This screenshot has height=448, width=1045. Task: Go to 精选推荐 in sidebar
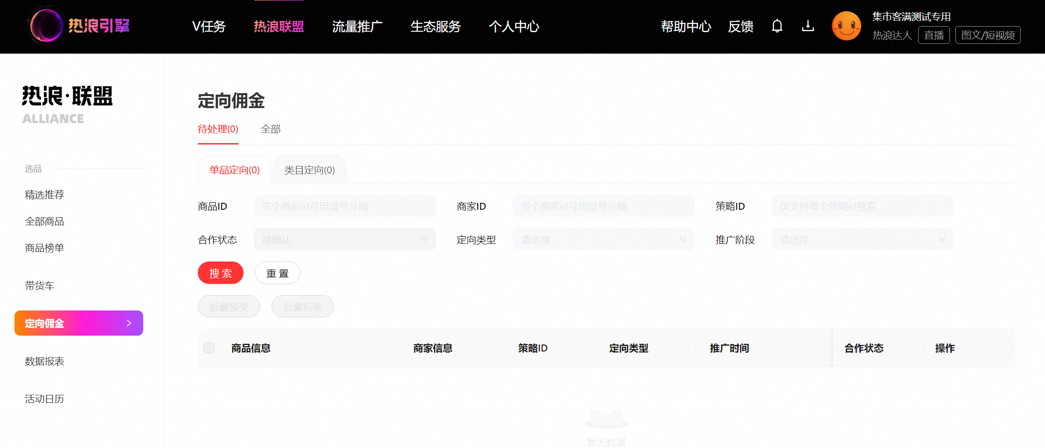click(45, 194)
